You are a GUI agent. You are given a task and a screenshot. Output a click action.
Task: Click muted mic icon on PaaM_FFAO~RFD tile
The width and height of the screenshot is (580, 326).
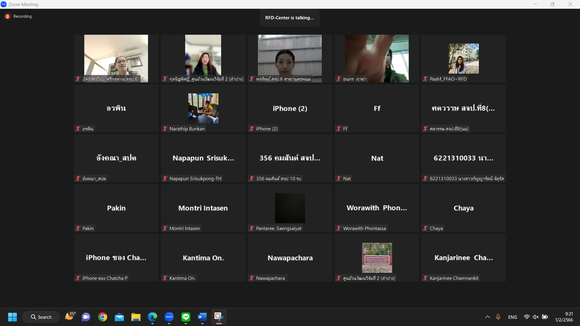[x=425, y=79]
